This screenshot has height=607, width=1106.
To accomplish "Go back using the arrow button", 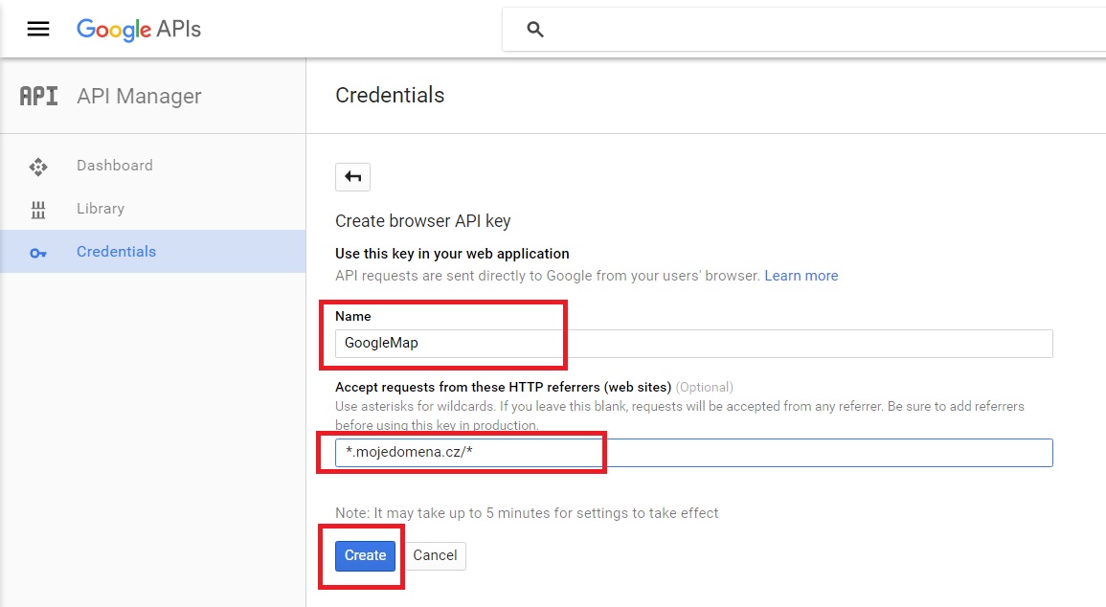I will point(352,176).
